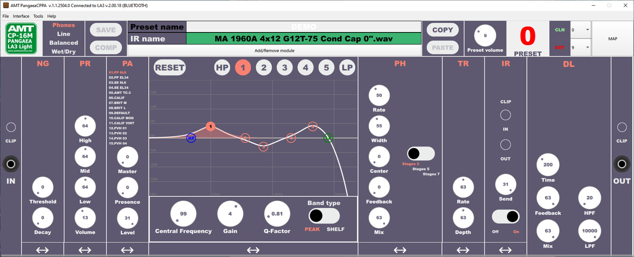634x257 pixels.
Task: Click the move arrows under NG module
Action: coord(43,250)
